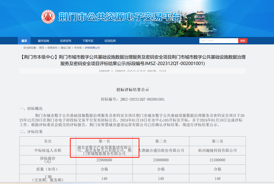The width and height of the screenshot is (274, 184).
Task: Click 140 in the 第三名 column
Action: click(218, 179)
